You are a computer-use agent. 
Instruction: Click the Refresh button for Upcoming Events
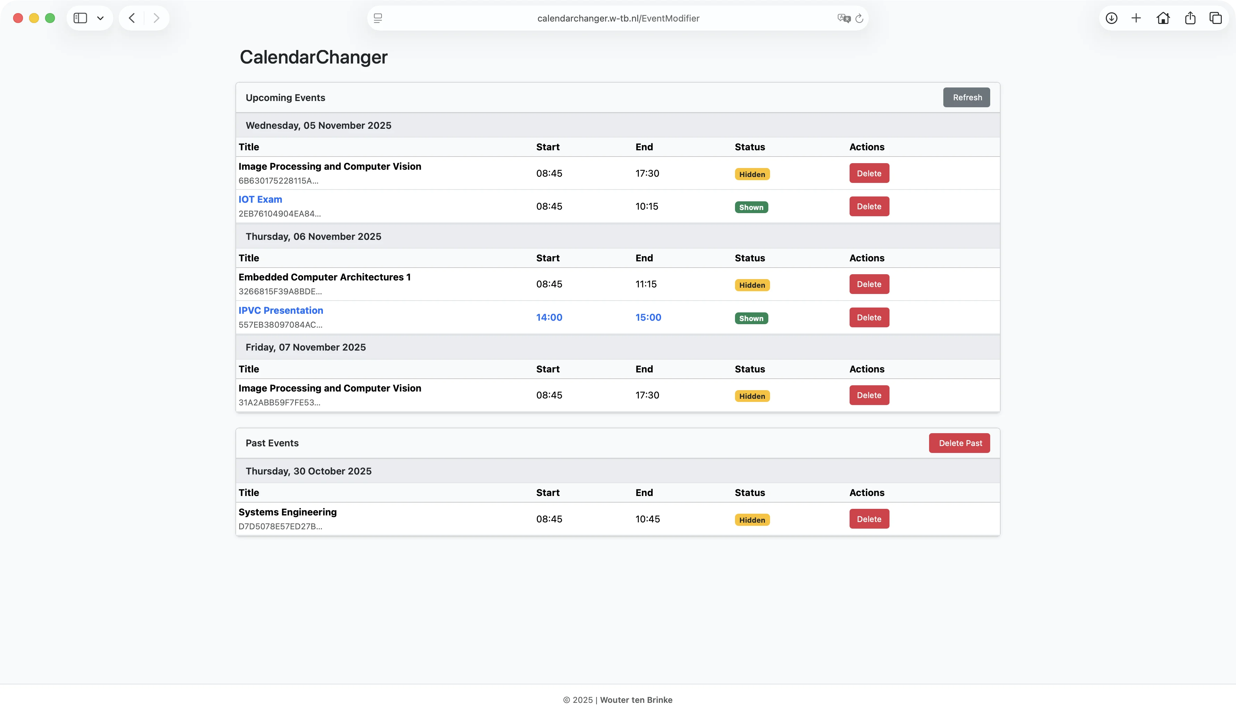(966, 97)
